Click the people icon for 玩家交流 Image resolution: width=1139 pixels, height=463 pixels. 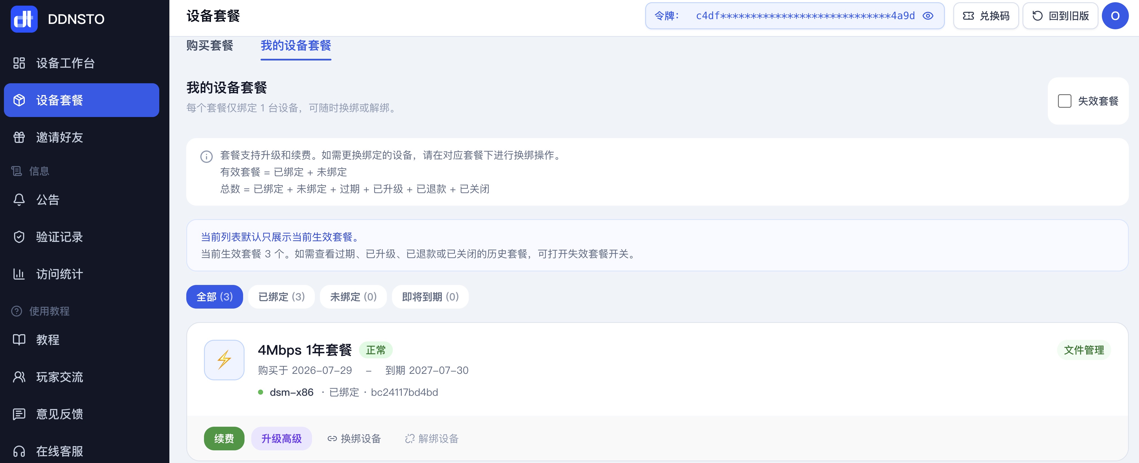(x=19, y=377)
